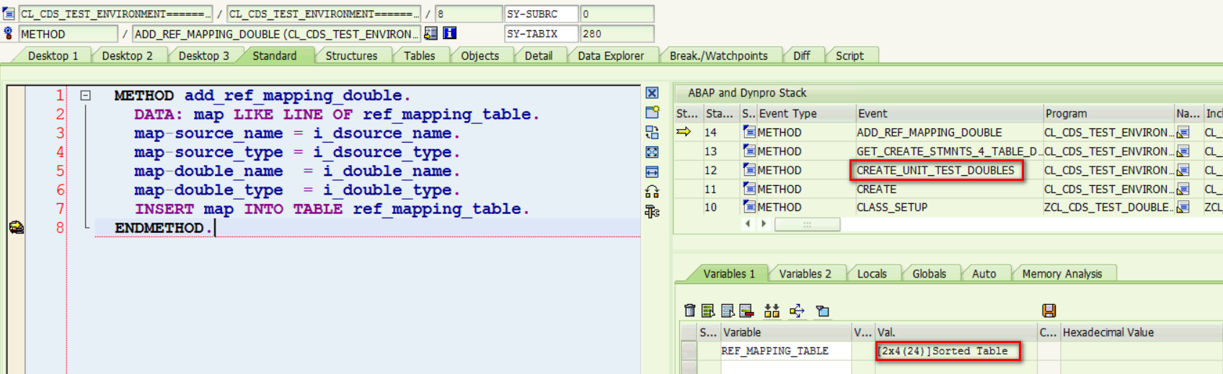Click the method icon in stack level 11 row

[749, 189]
